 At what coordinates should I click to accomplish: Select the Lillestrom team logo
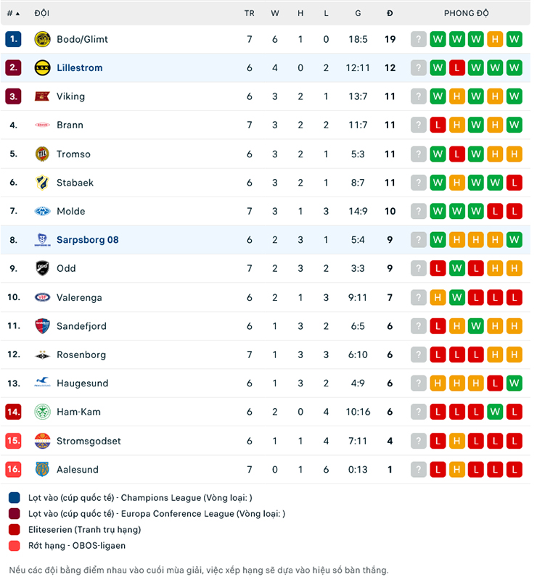(43, 67)
